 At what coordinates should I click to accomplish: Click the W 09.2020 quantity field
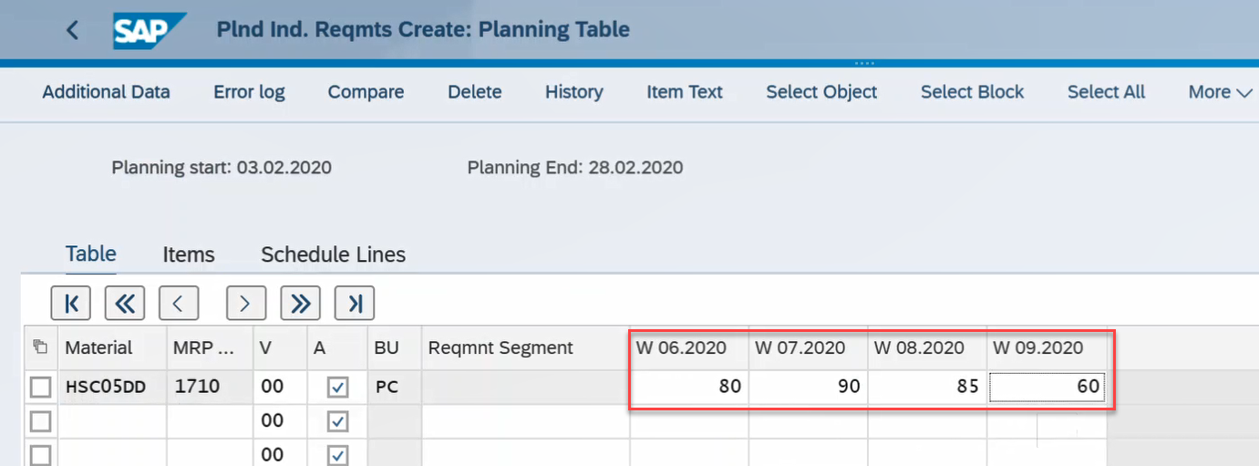coord(1046,388)
